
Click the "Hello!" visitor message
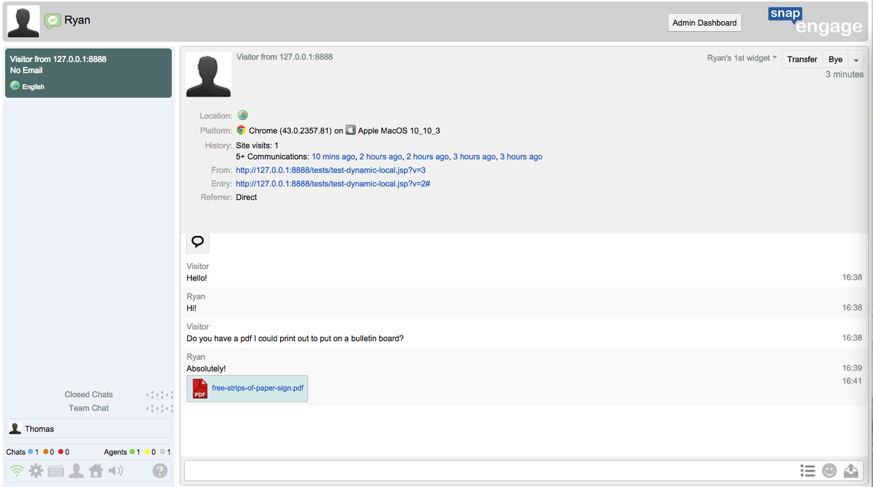click(x=196, y=278)
